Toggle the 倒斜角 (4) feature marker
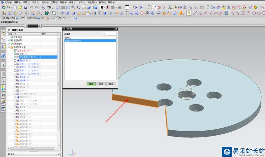 click(15, 77)
